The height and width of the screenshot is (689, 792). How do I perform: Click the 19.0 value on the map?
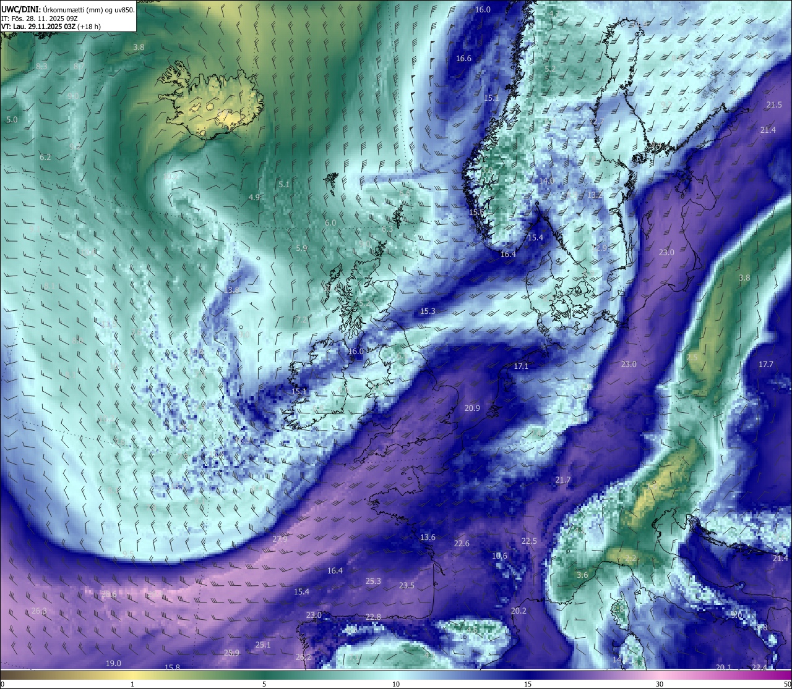pos(113,664)
